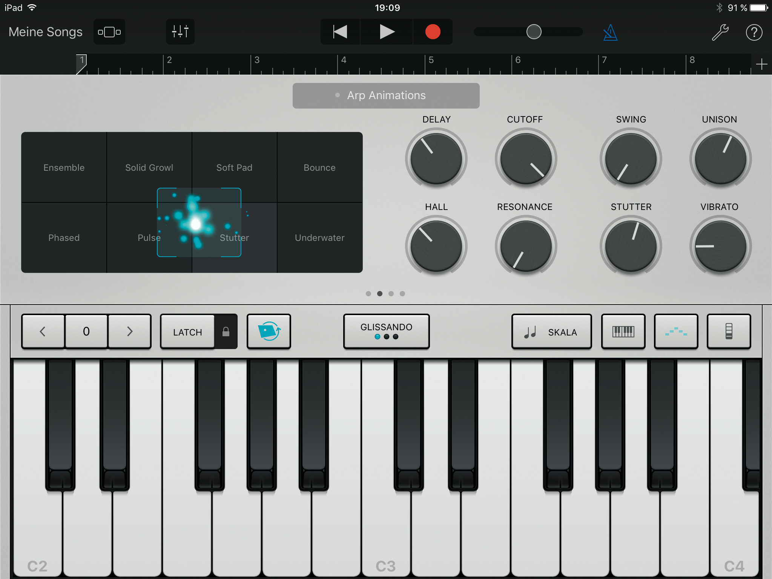
Task: Open the keyboard layout icon
Action: [x=623, y=332]
